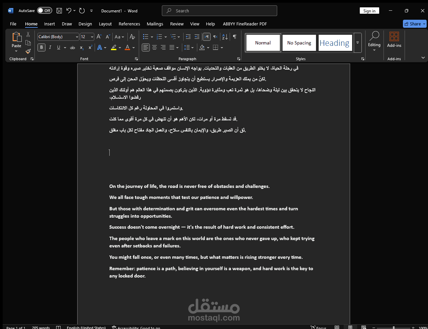Decrease paragraph indent
This screenshot has height=329, width=428.
(x=188, y=37)
